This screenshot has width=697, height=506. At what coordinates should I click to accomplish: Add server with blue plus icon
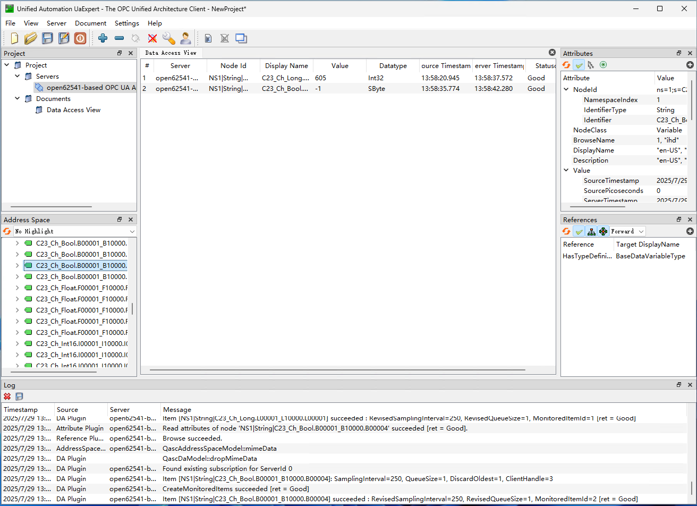(103, 38)
